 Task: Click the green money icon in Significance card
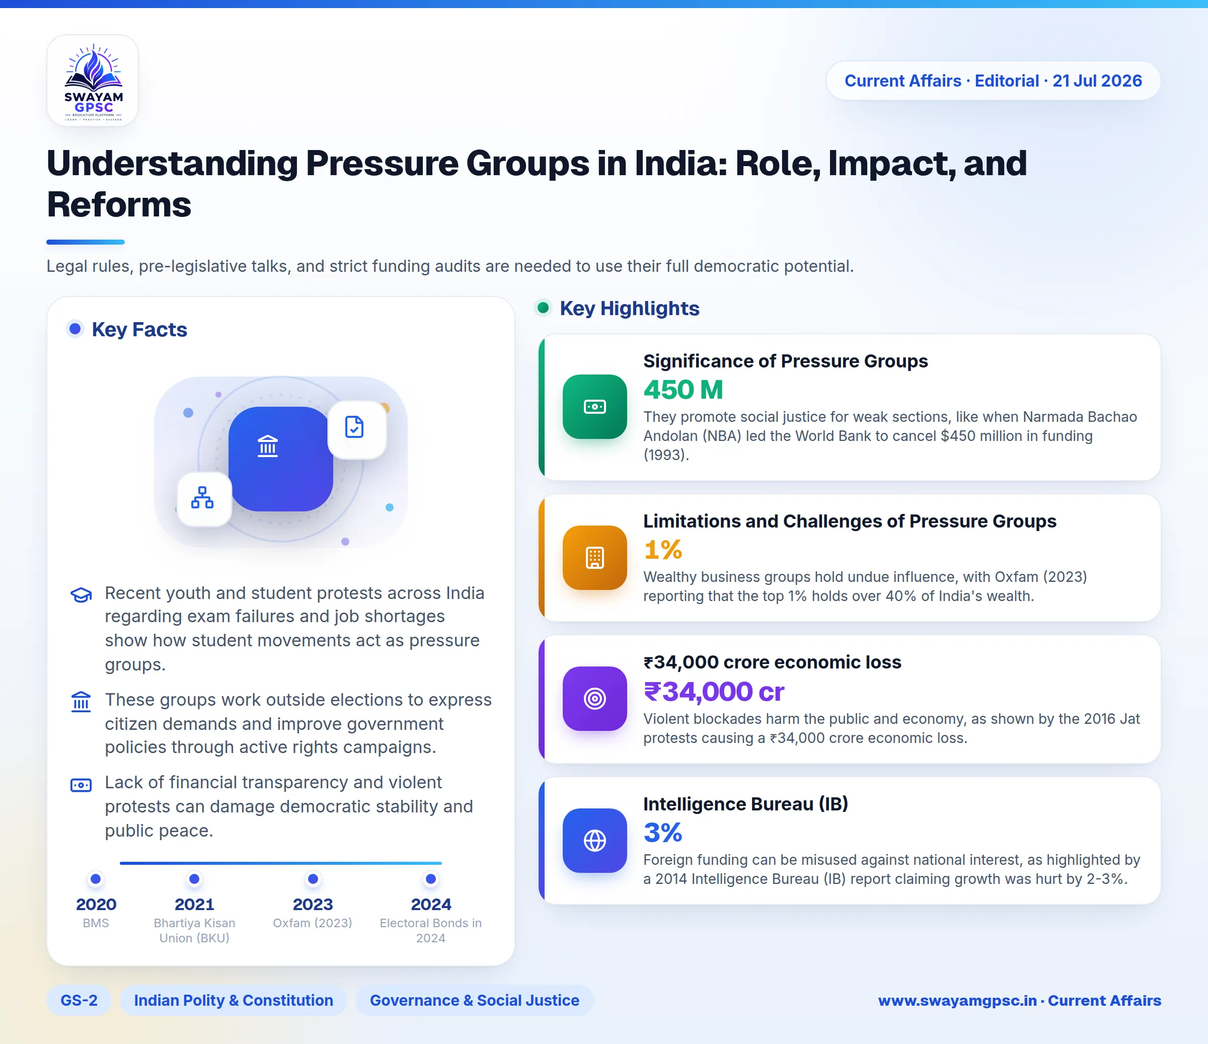(594, 406)
